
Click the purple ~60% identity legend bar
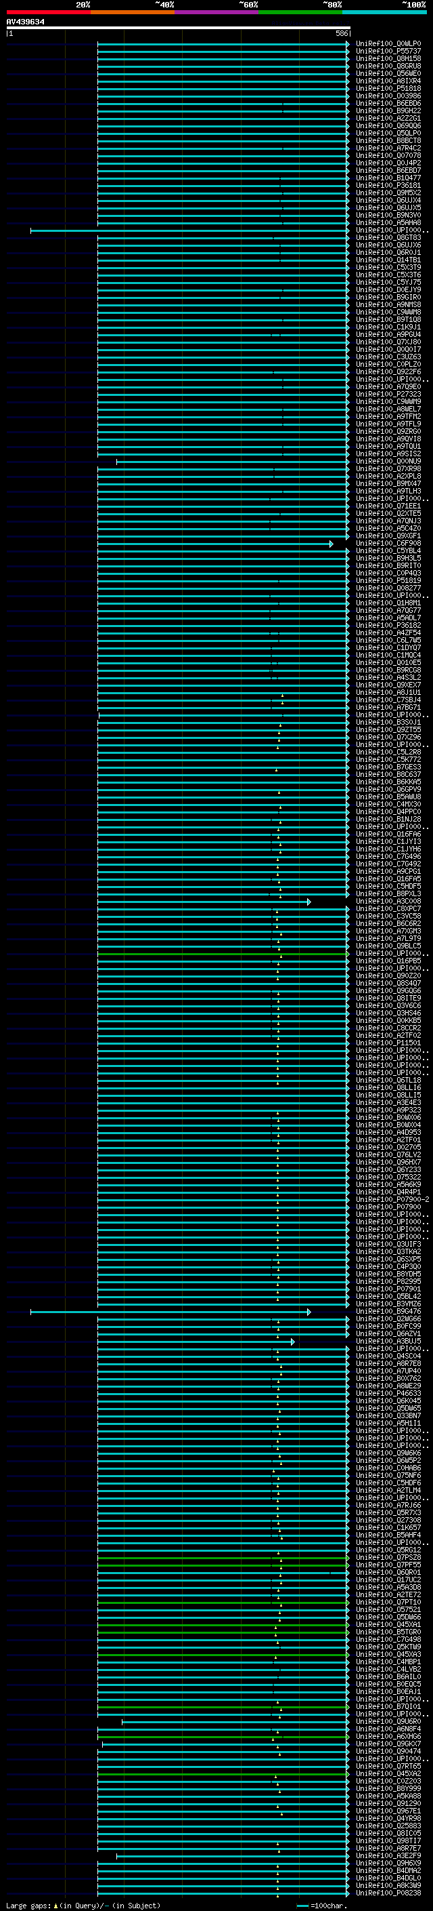(x=216, y=12)
